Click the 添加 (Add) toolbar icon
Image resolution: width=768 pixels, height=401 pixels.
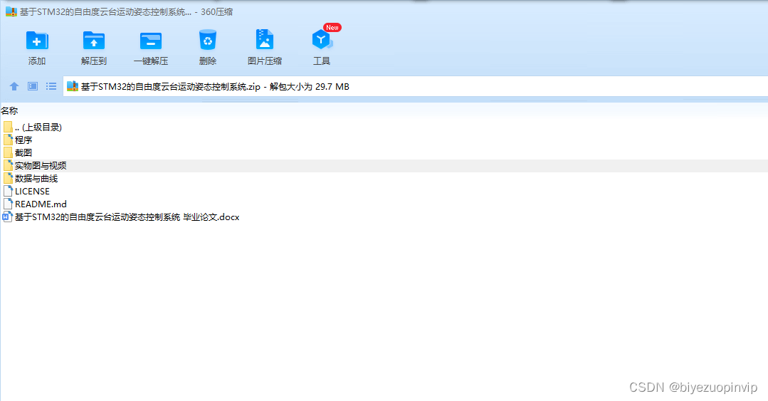[37, 41]
